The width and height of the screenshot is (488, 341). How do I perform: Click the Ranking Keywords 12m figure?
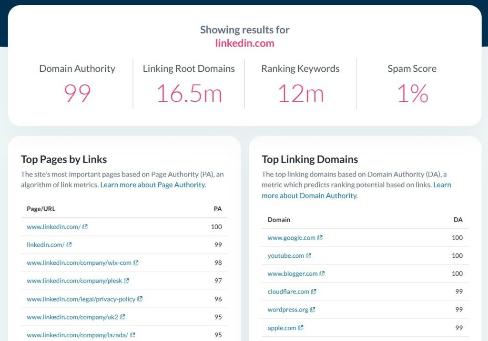tap(300, 93)
